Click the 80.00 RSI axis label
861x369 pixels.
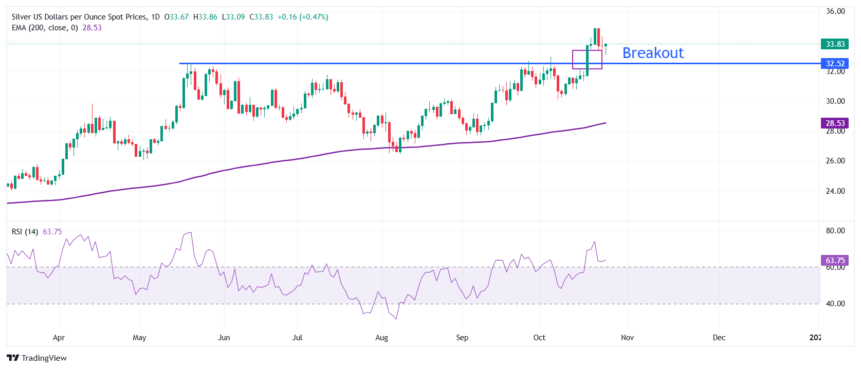[835, 231]
